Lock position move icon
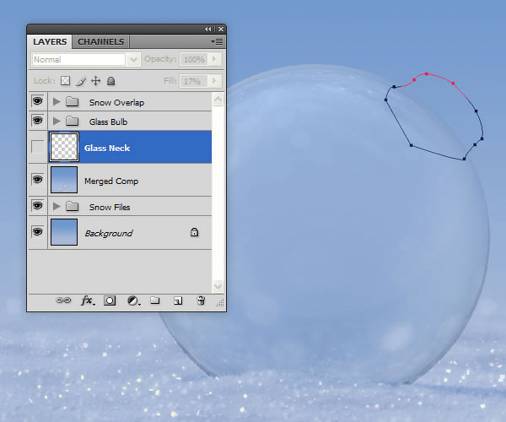506x422 pixels. click(96, 81)
